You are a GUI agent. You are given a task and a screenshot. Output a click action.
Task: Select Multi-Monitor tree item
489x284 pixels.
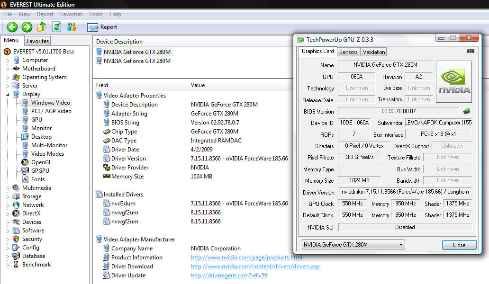coord(49,145)
